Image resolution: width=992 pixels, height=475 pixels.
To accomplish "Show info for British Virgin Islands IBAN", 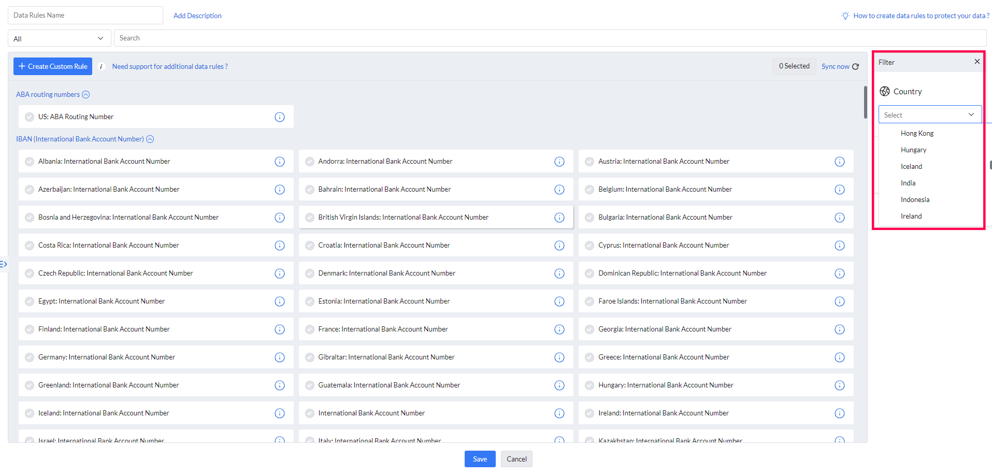I will [559, 218].
